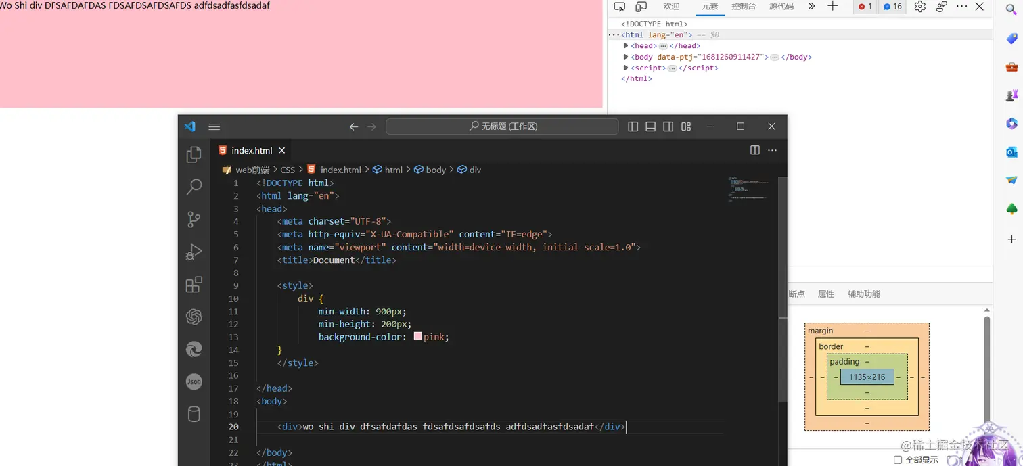The image size is (1023, 466).
Task: Open the Edge sidebar tools briefcase icon
Action: (1011, 67)
